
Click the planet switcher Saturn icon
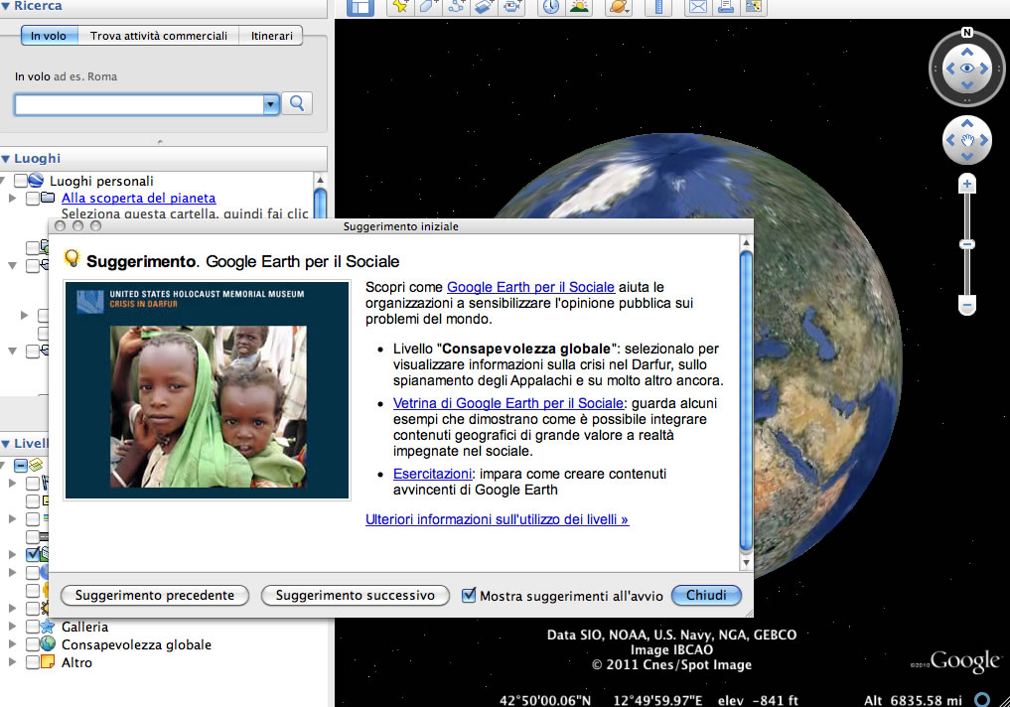(x=618, y=7)
